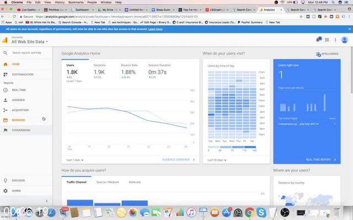Dismiss the blue notification banner

pyautogui.click(x=349, y=29)
